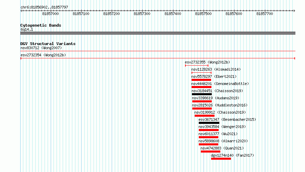Image resolution: width=305 pixels, height=172 pixels.
Task: Click the Cytogenetic Bands track title
Action: [41, 25]
